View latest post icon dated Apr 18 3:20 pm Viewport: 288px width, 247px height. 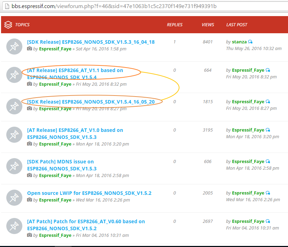(268, 130)
